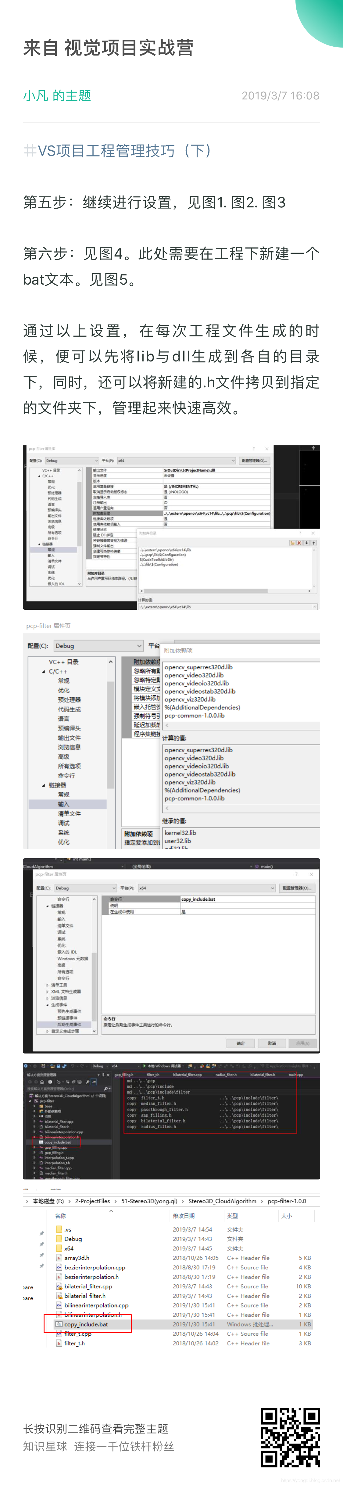Open the 小凡 的主题 author link

click(57, 96)
